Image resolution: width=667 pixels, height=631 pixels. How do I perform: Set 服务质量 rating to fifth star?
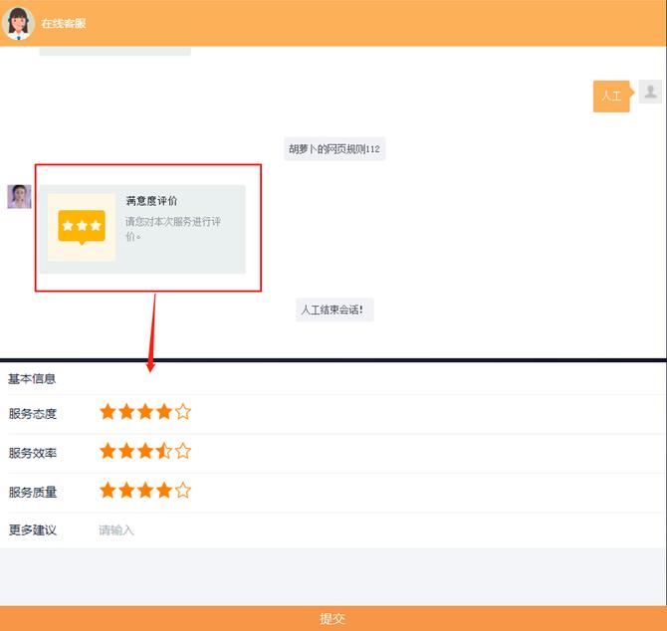pos(182,491)
